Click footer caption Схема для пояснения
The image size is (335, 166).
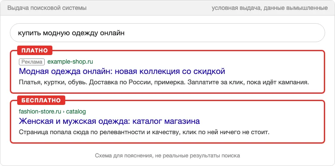pyautogui.click(x=167, y=156)
